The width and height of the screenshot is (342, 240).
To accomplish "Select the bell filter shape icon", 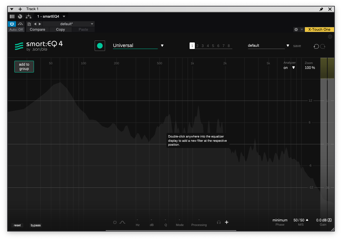I will tap(122, 222).
